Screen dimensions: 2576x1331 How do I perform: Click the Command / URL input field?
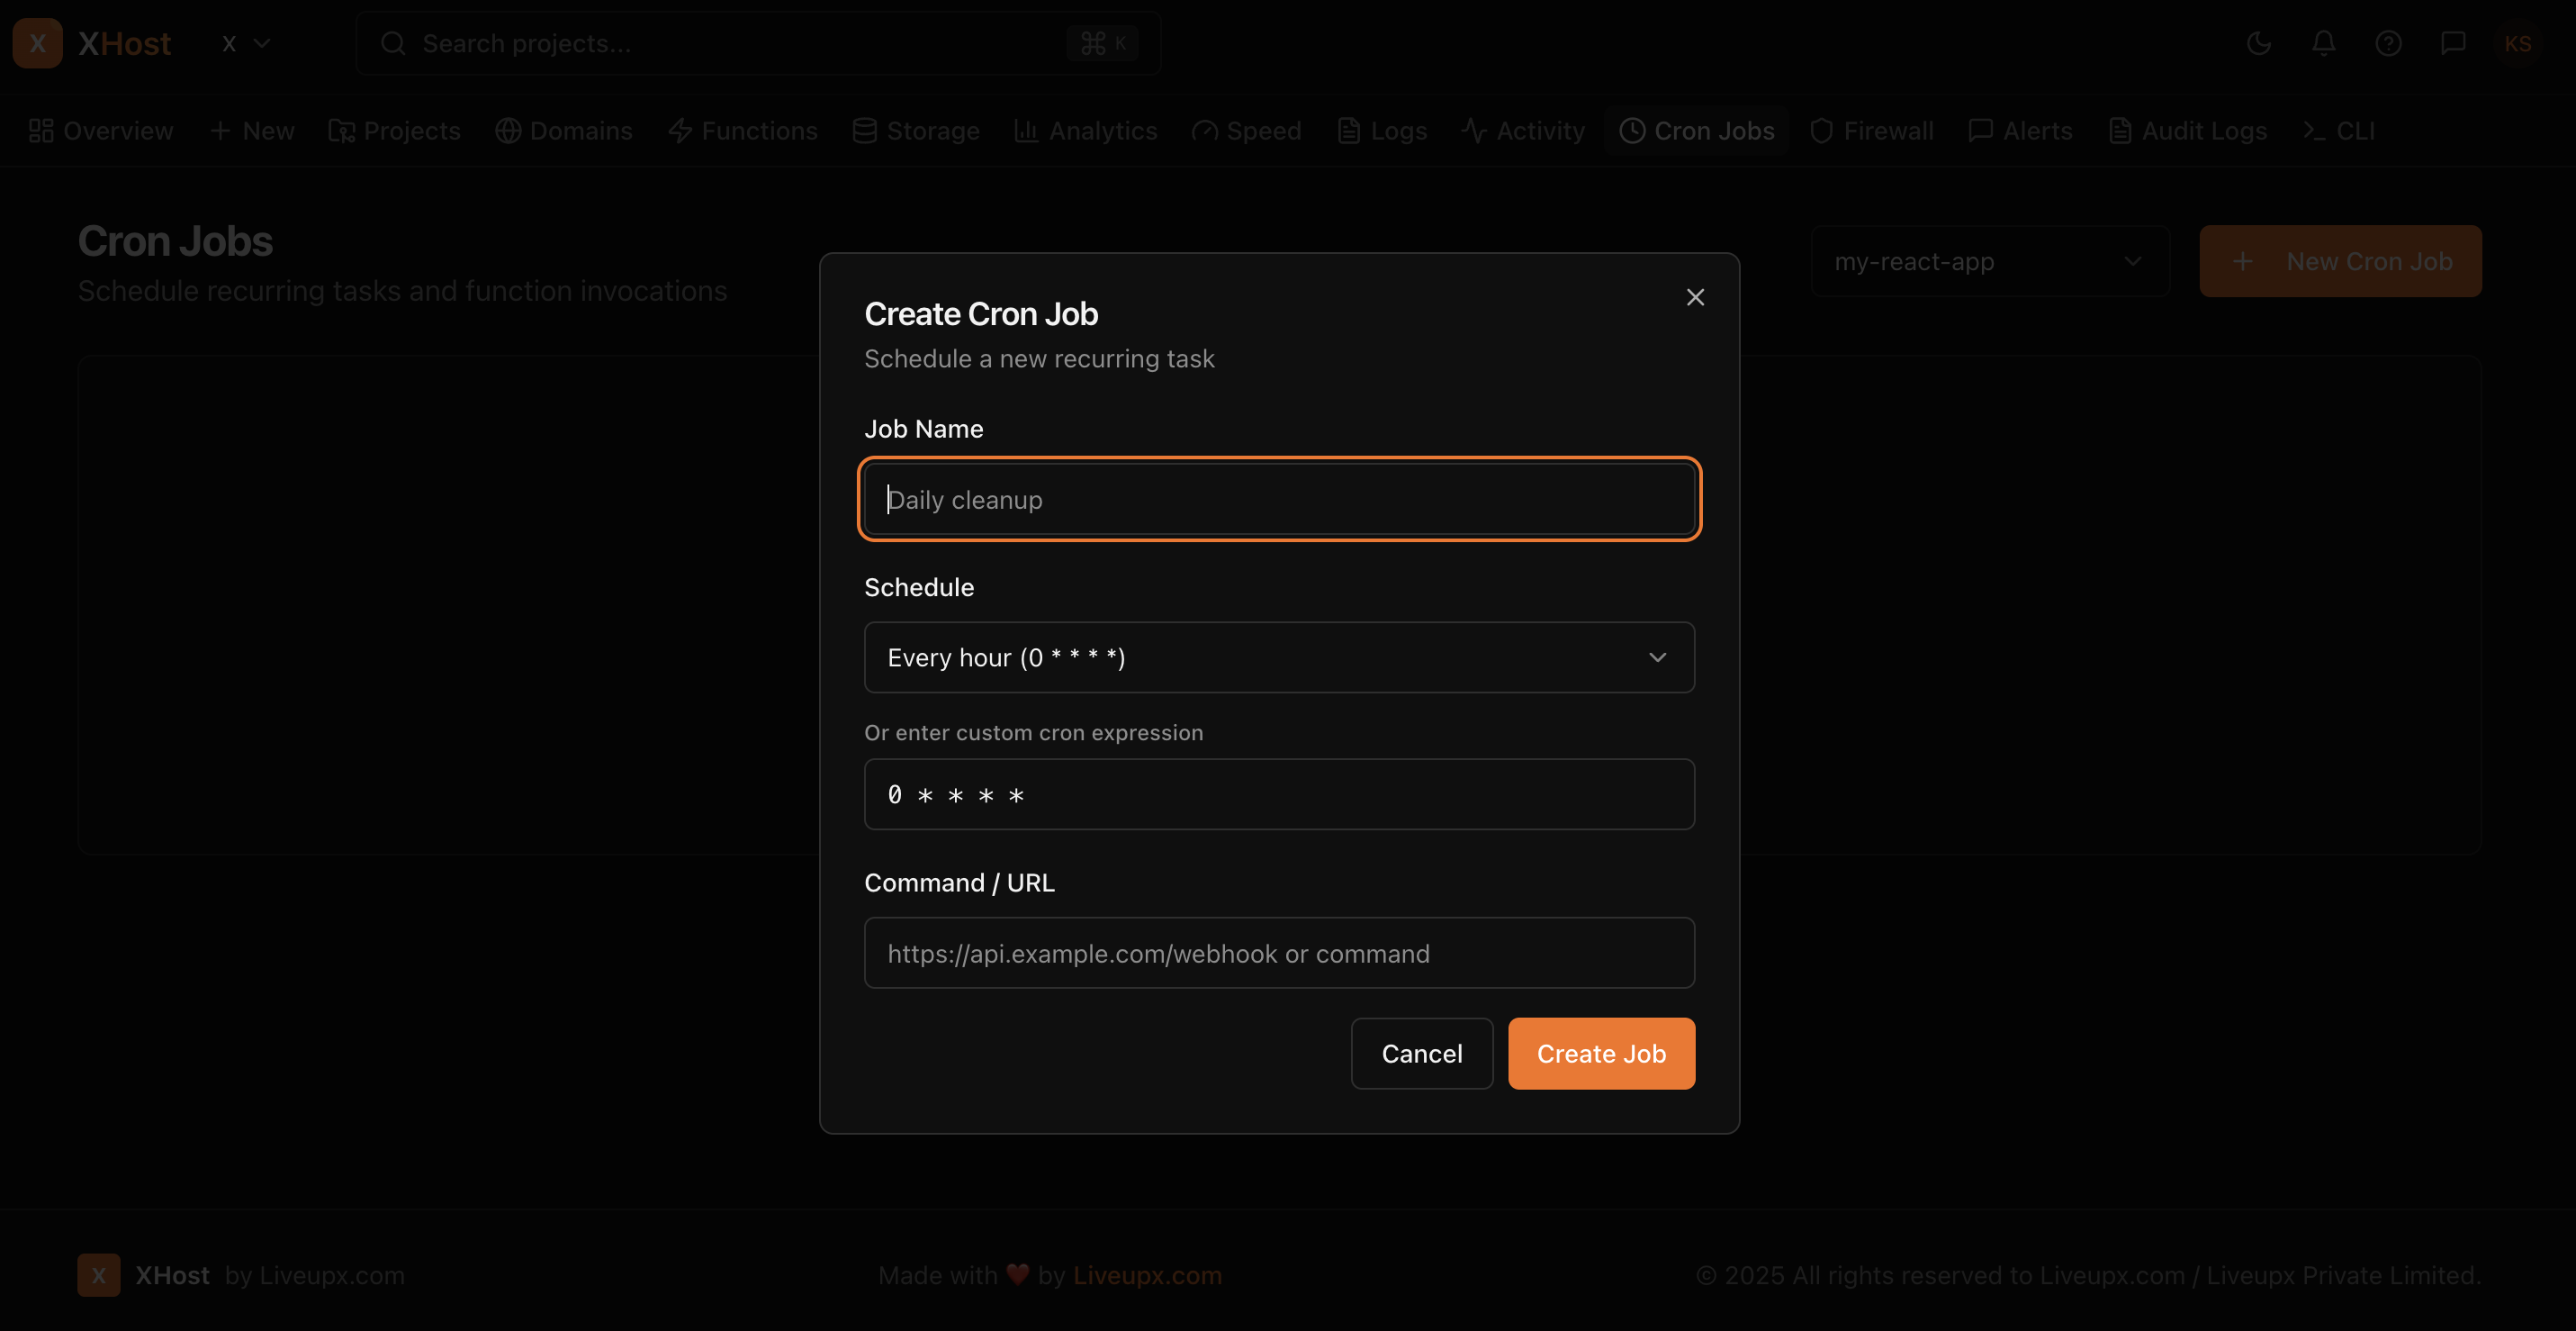pos(1279,953)
